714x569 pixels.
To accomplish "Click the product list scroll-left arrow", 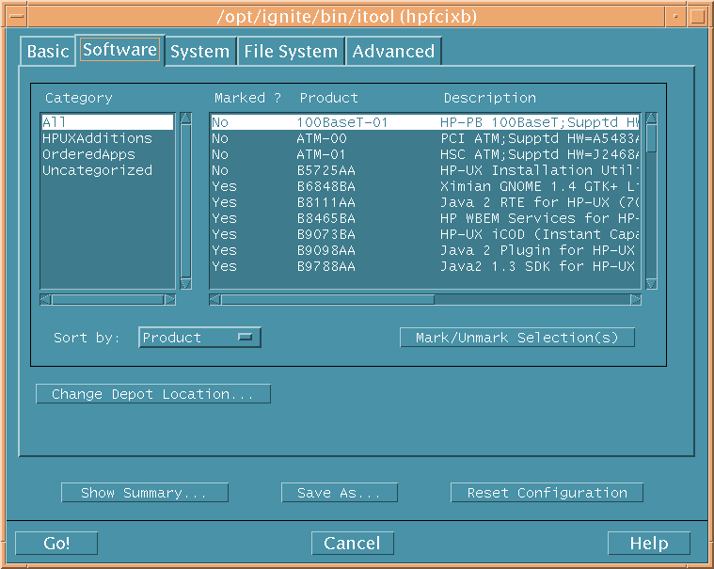I will (x=215, y=300).
